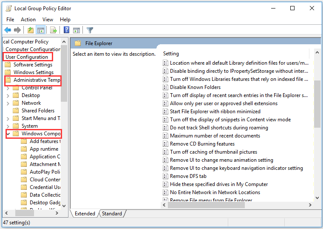
Task: Expand the Start Menu and Taskbar node
Action: (x=8, y=119)
